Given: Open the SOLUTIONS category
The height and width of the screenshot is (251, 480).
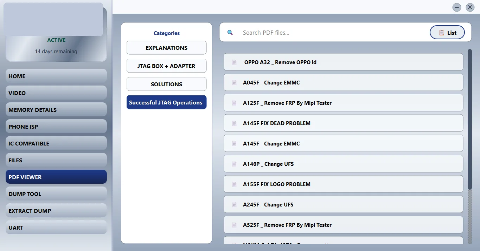Looking at the screenshot, I should [166, 84].
